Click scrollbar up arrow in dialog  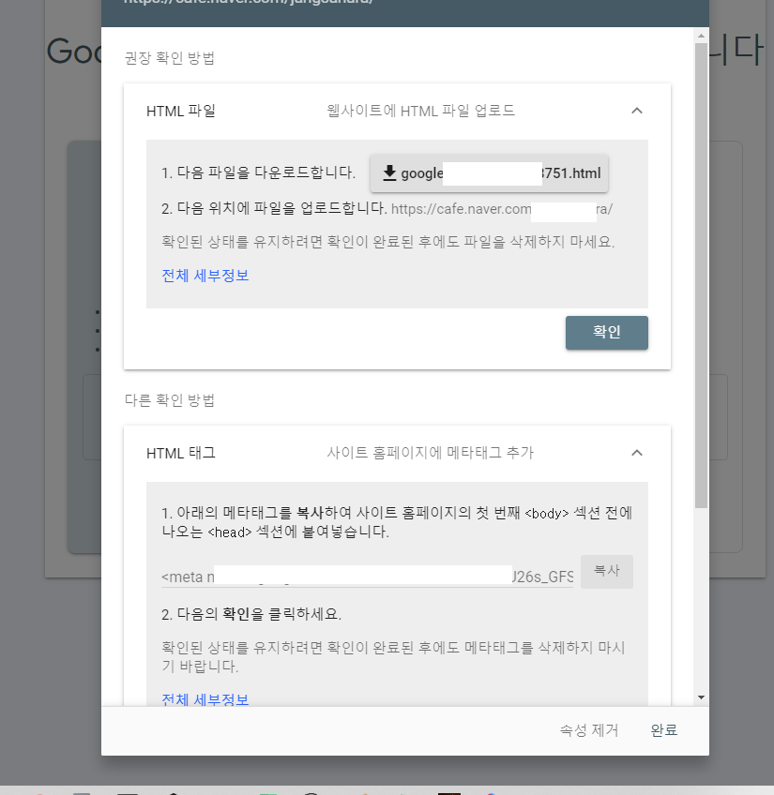click(x=701, y=36)
